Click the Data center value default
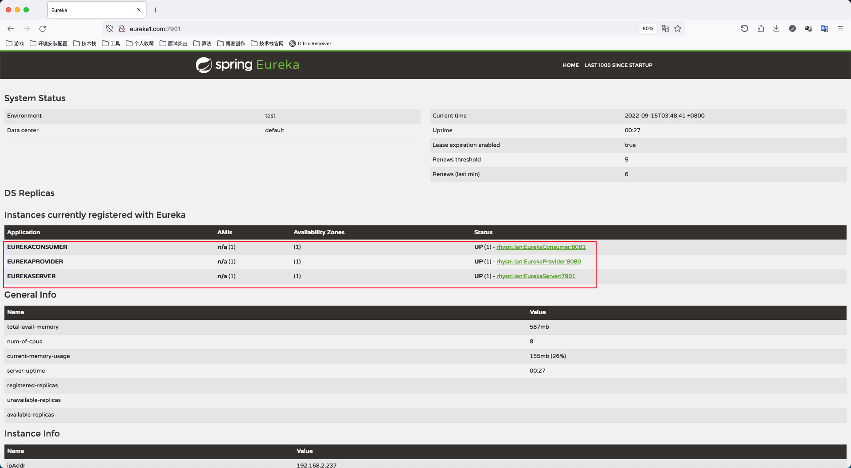 pos(274,130)
